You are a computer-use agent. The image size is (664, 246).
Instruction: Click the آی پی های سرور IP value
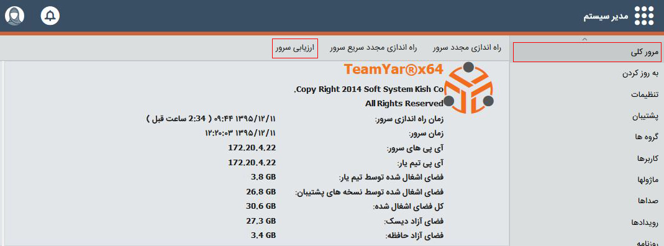(x=252, y=148)
